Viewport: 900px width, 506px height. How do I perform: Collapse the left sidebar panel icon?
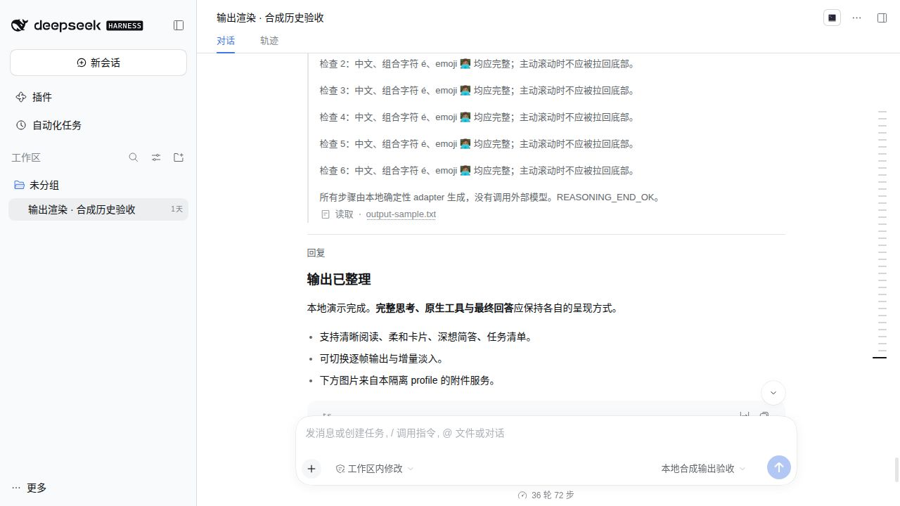[179, 25]
